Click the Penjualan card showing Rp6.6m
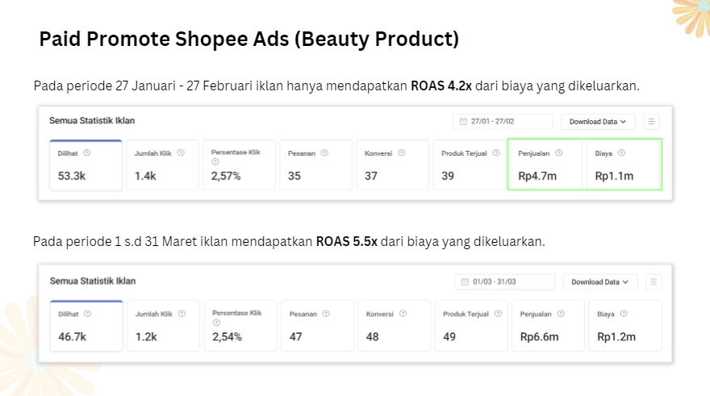This screenshot has width=710, height=396. tap(549, 326)
